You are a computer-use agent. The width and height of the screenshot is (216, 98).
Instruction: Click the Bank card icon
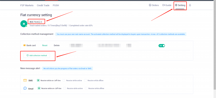click(25, 45)
